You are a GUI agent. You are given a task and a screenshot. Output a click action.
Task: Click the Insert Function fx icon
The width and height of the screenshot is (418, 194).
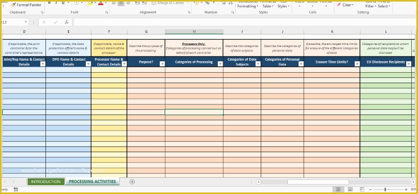pyautogui.click(x=67, y=22)
